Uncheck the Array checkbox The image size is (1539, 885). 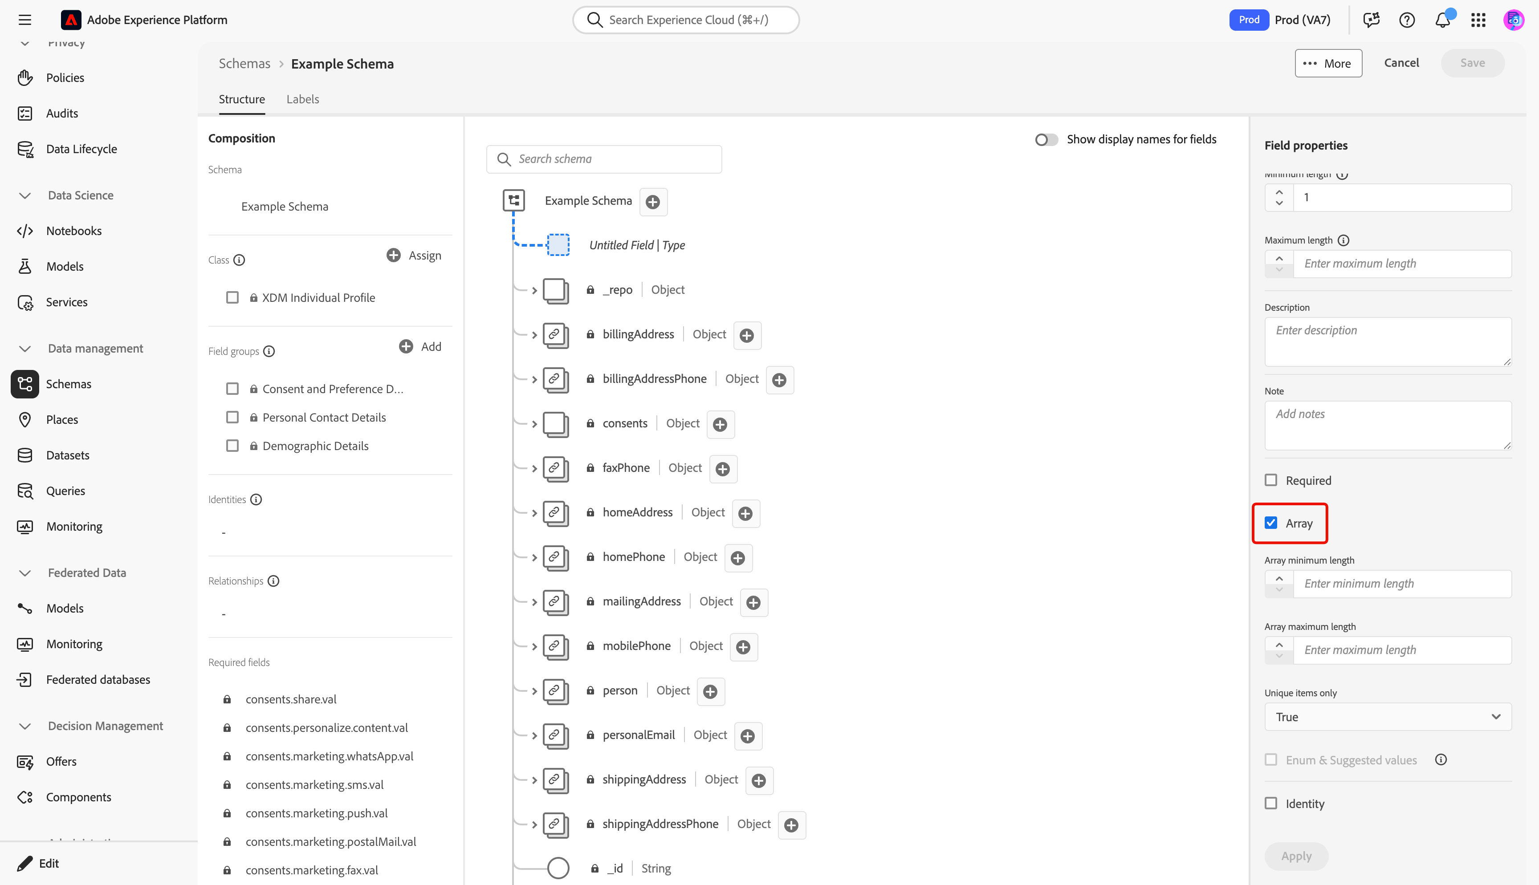1271,523
